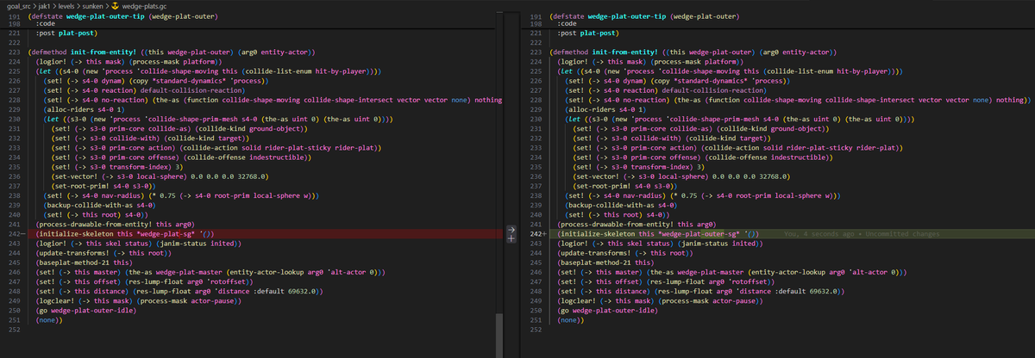The image size is (1035, 358).
Task: Click line number 242 in left pane
Action: [12, 234]
